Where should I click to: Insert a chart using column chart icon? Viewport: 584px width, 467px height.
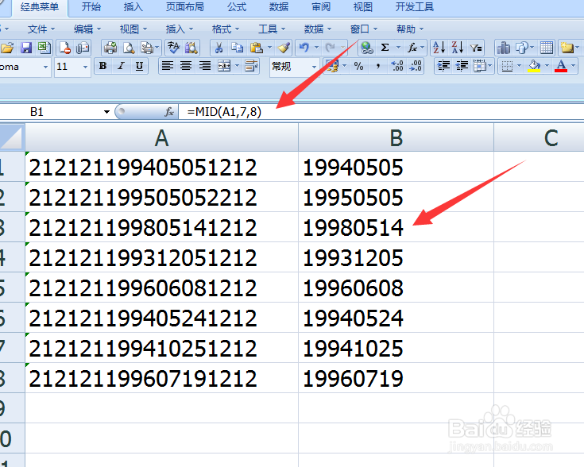tap(504, 48)
